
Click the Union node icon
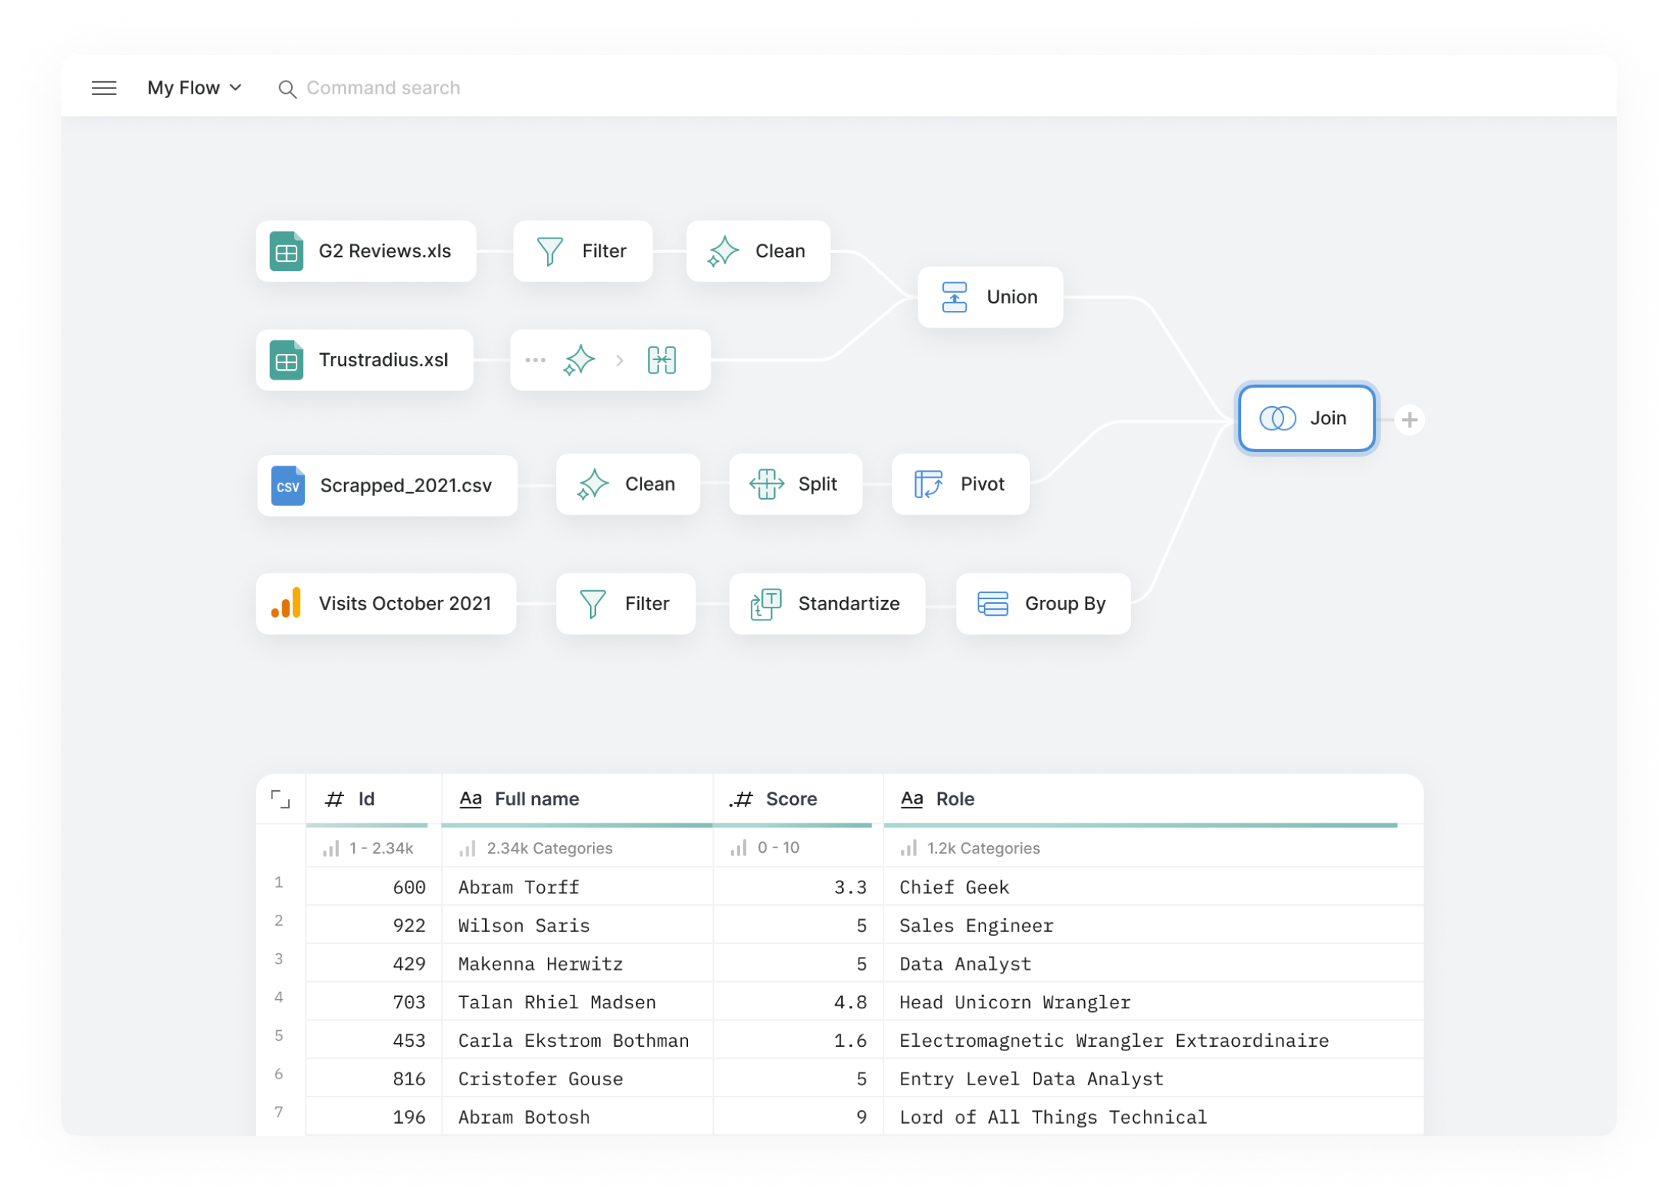[x=954, y=297]
